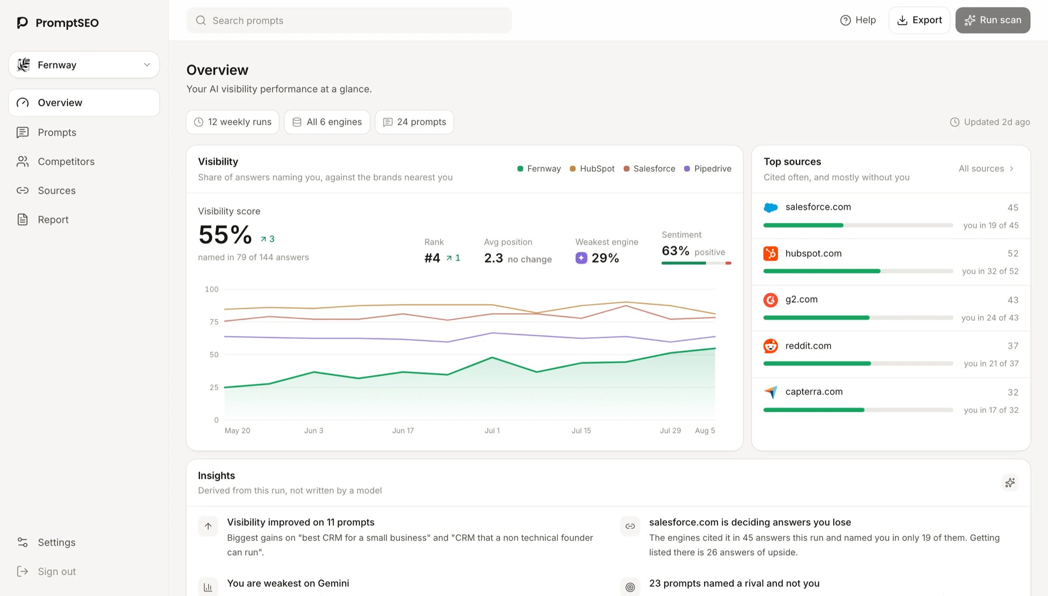The height and width of the screenshot is (596, 1048).
Task: Click the Jul 1 peak on Fernway line
Action: tap(492, 357)
